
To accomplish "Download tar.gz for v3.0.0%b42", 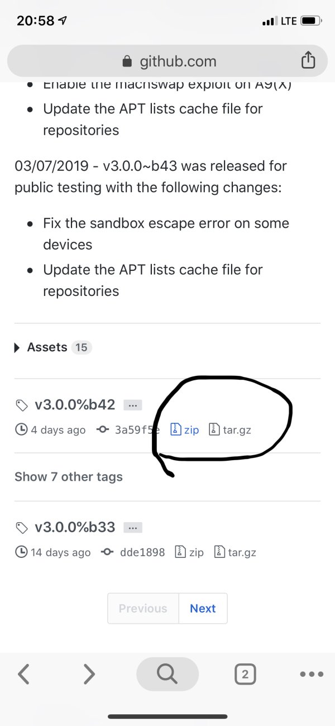I will pos(232,430).
